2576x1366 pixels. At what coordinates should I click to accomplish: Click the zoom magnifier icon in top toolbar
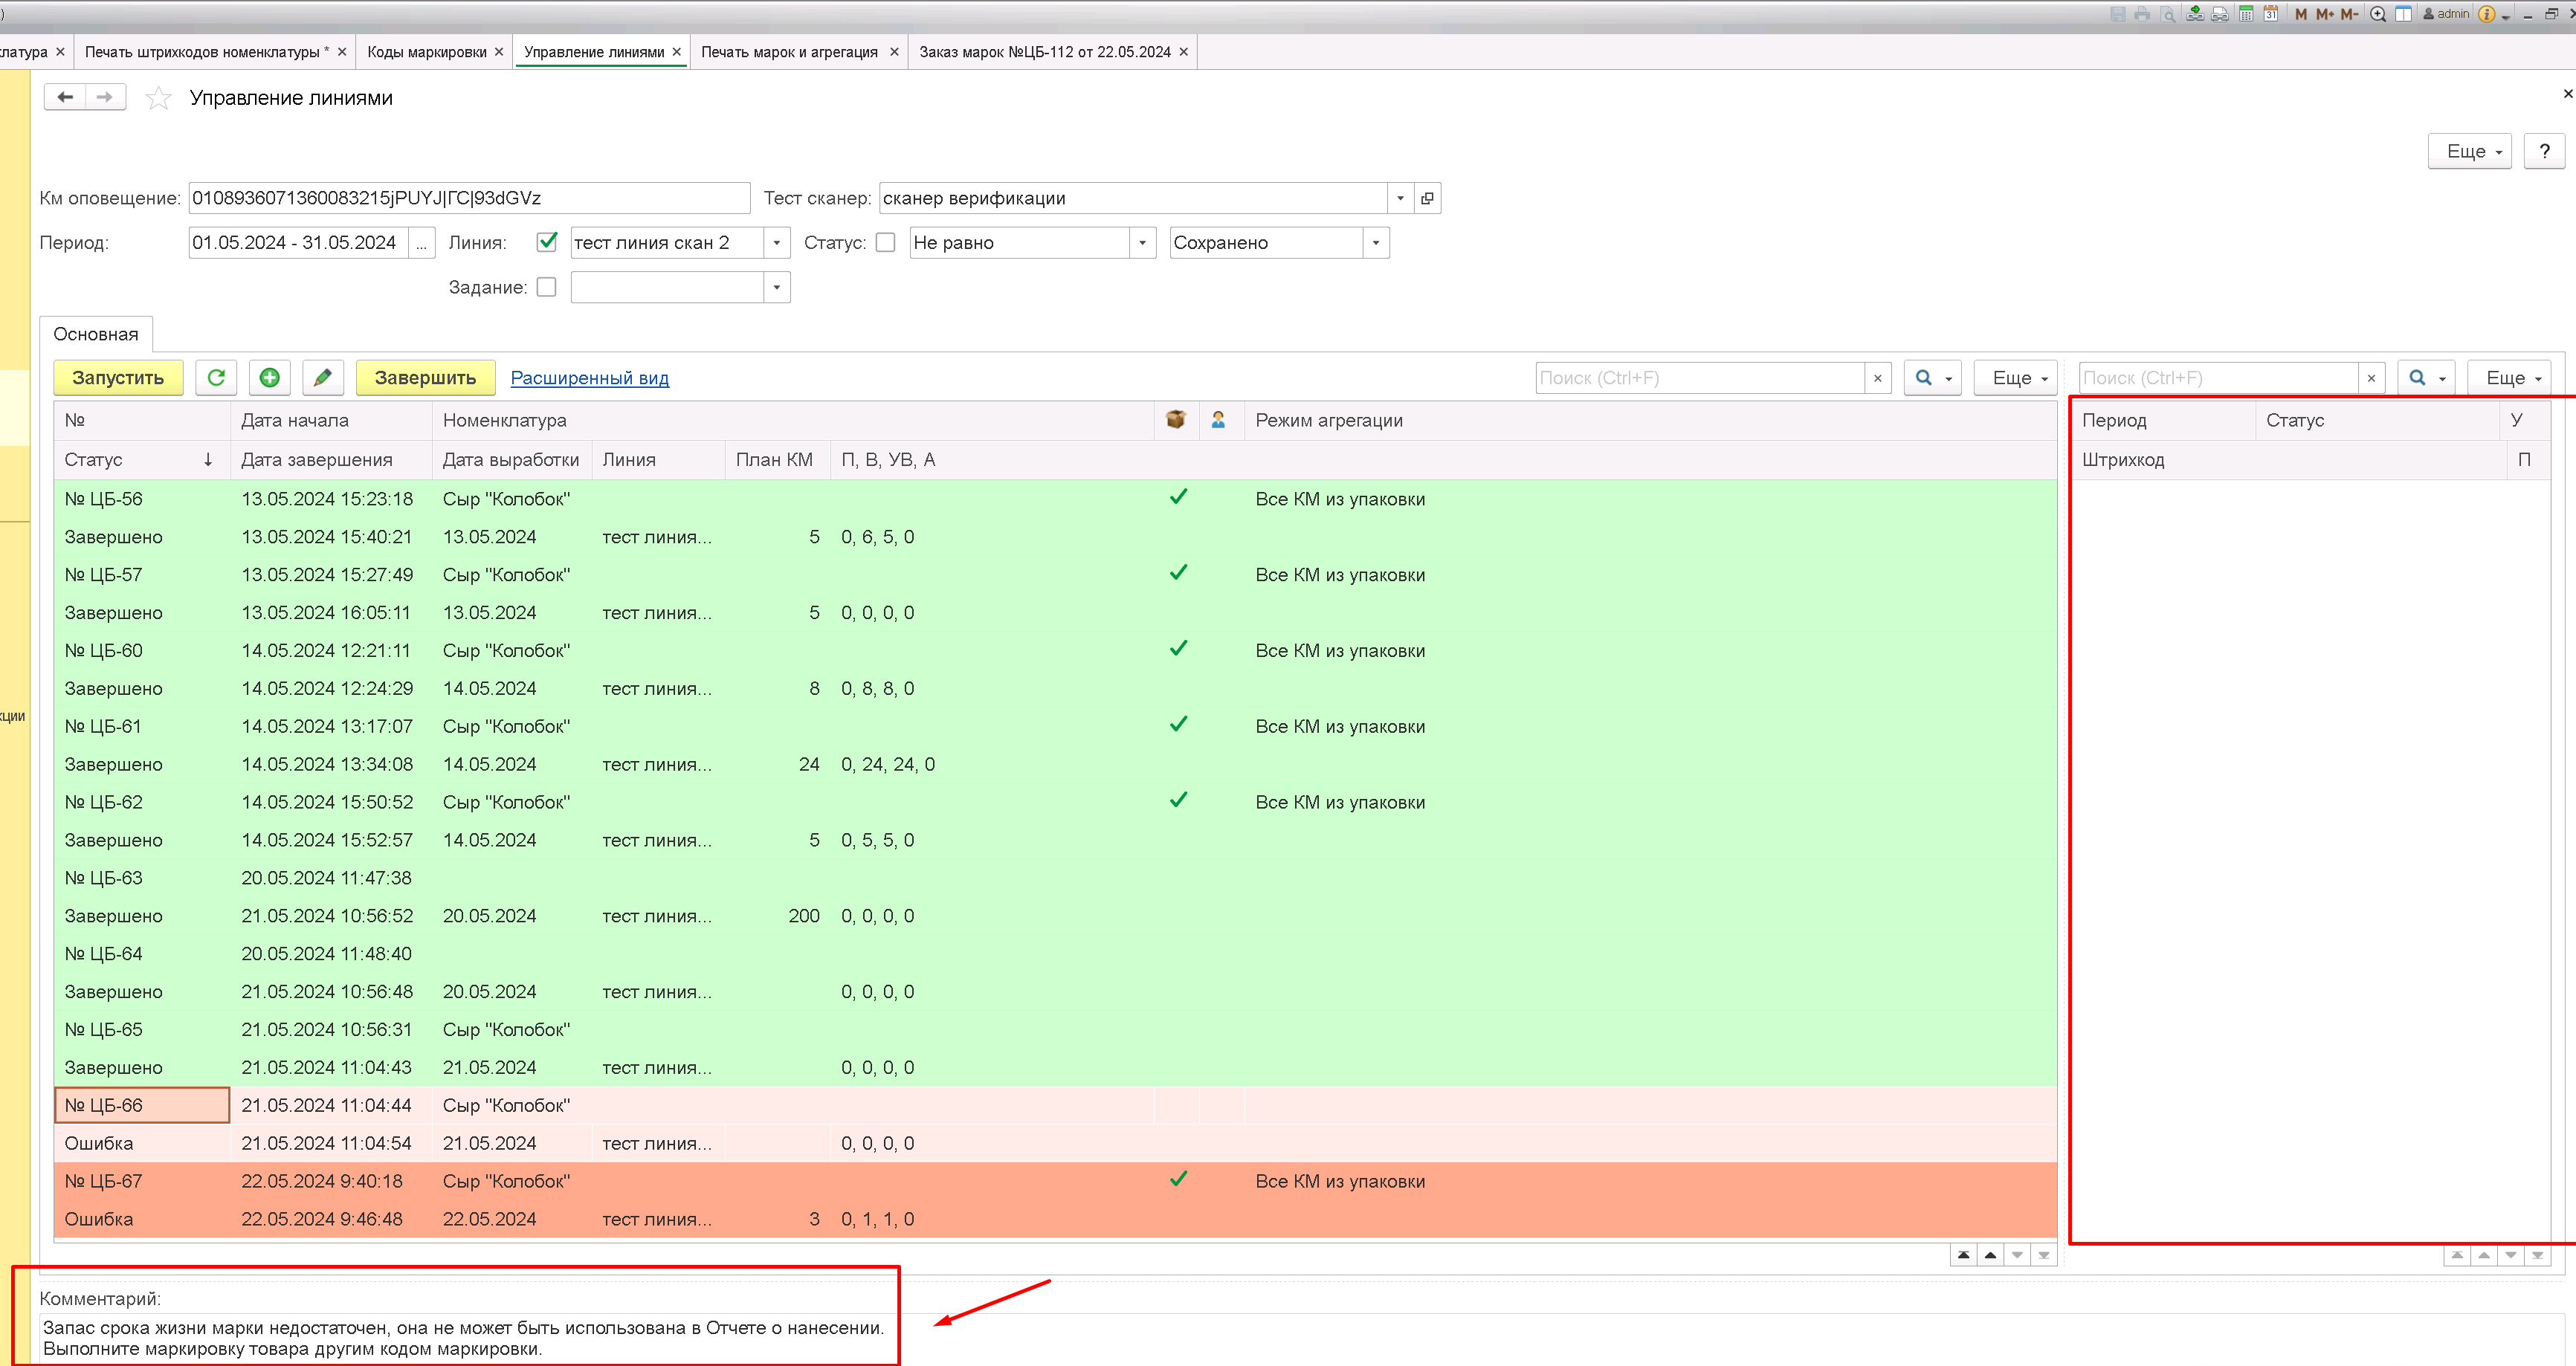(2379, 14)
